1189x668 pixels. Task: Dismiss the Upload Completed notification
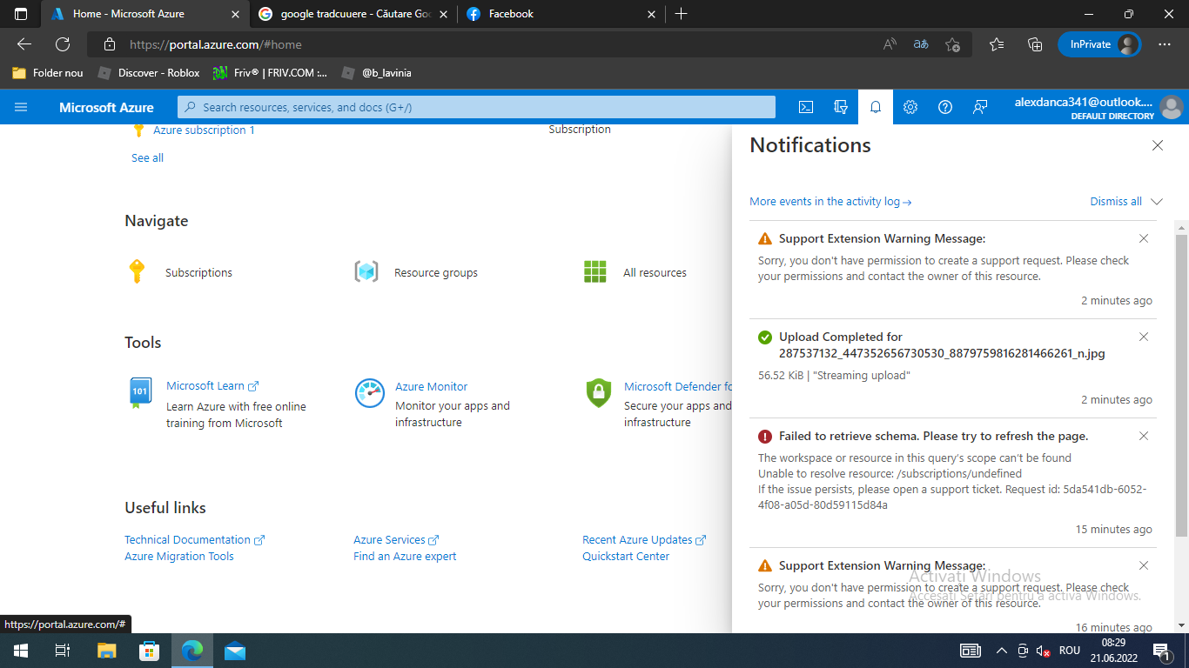tap(1144, 337)
